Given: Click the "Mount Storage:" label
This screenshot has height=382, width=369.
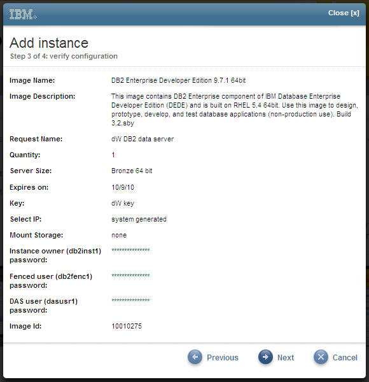Looking at the screenshot, I should click(36, 235).
